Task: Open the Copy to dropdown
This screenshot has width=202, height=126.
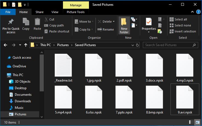Action: pos(84,29)
